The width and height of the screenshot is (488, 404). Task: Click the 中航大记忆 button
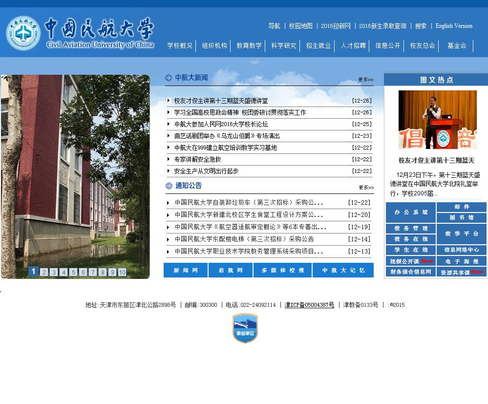343,270
